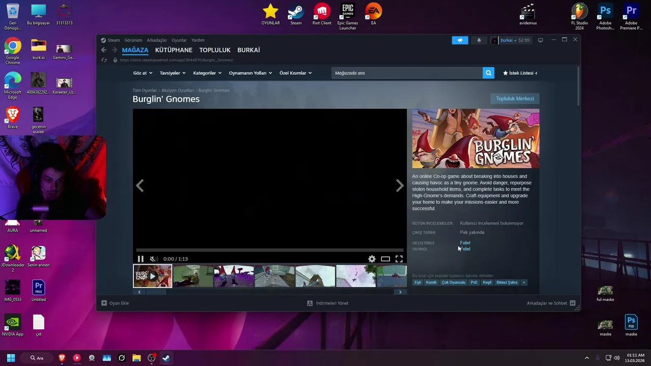Expand the Göz at dropdown
Screen dimensions: 651x366
(142, 73)
